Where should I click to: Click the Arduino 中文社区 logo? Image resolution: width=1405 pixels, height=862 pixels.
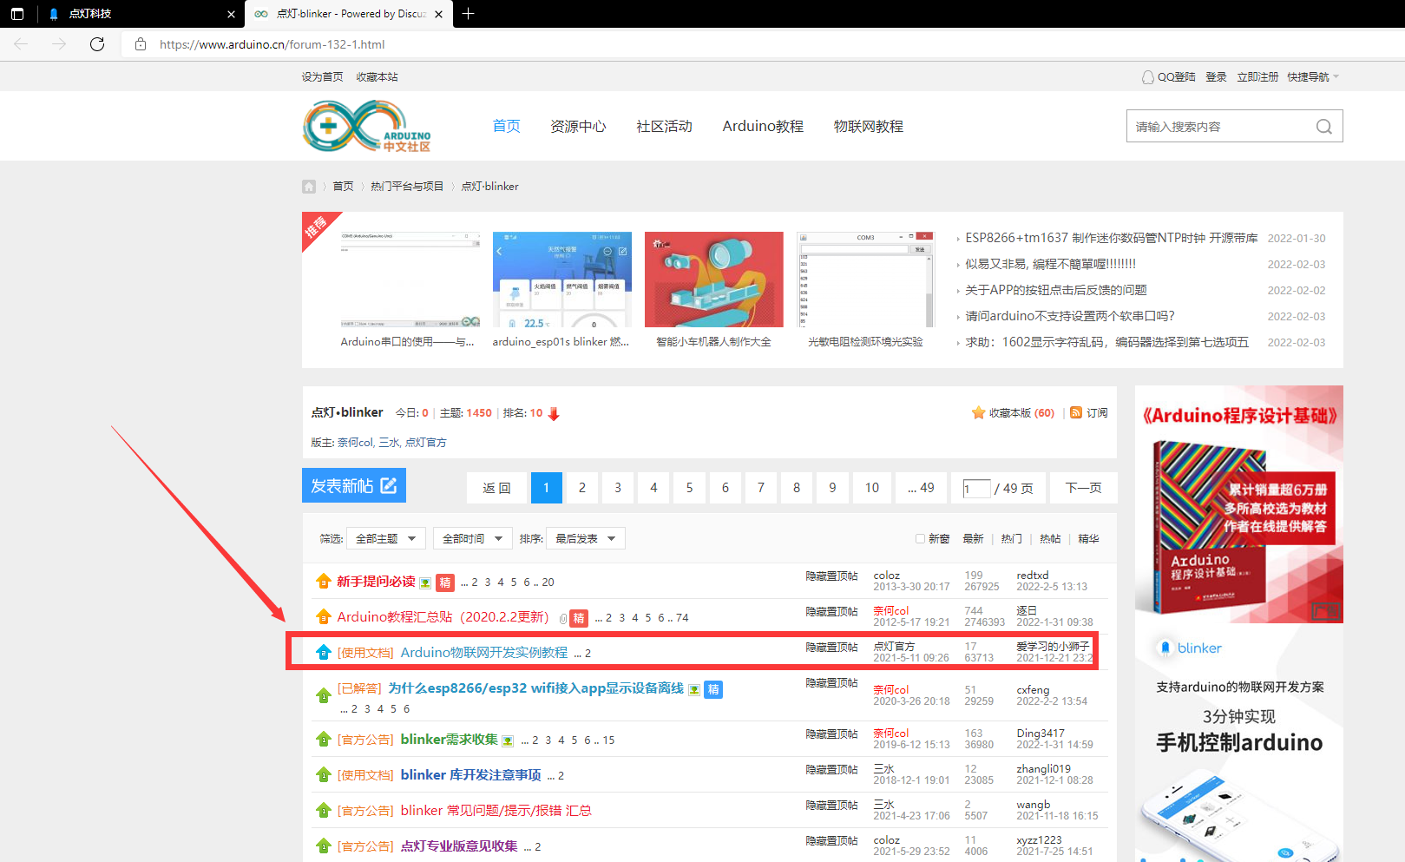click(366, 127)
